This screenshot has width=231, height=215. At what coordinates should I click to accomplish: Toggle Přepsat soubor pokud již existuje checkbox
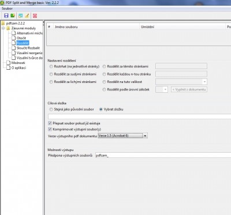click(x=50, y=123)
